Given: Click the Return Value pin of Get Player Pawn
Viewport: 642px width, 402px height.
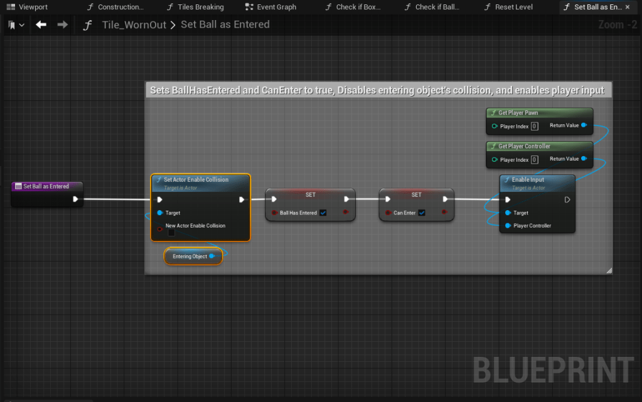Looking at the screenshot, I should [584, 125].
